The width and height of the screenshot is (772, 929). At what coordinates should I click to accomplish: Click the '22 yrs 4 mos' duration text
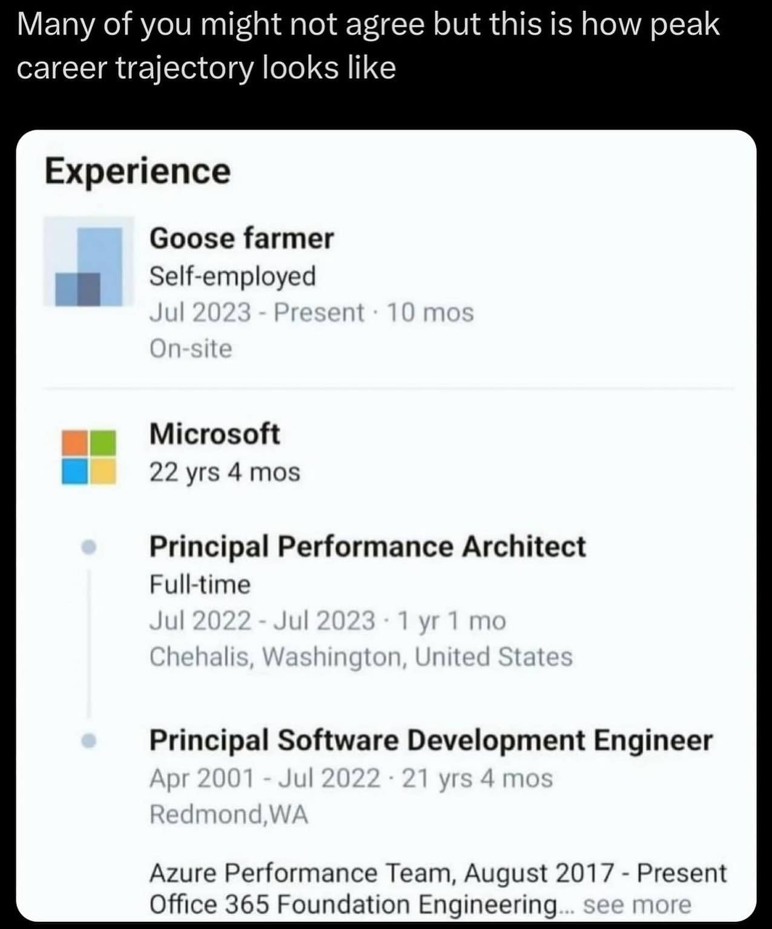coord(225,472)
